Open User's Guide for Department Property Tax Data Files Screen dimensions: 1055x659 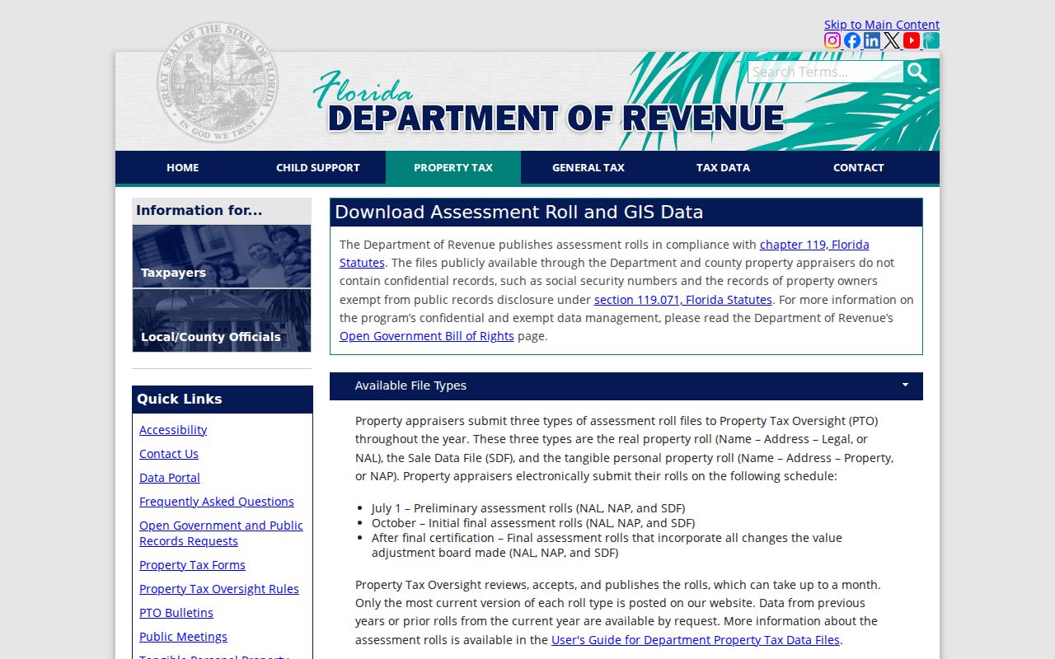point(696,640)
